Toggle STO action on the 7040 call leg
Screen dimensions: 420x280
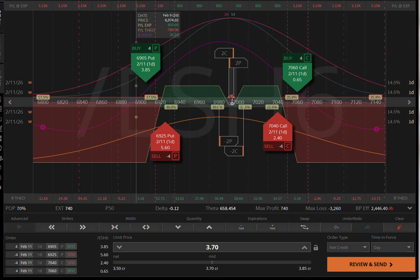pyautogui.click(x=71, y=263)
